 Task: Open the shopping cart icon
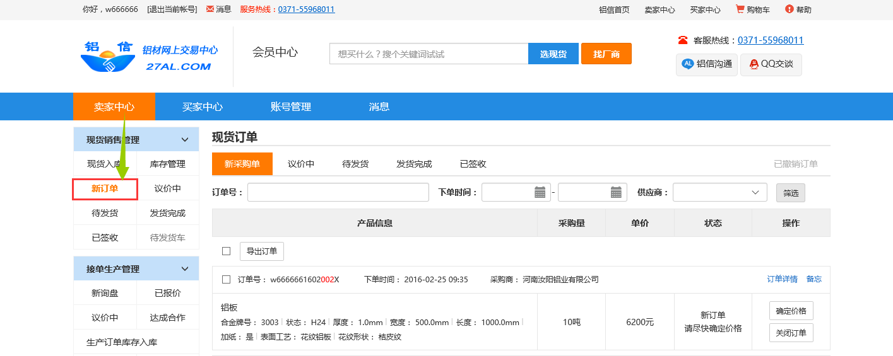pyautogui.click(x=740, y=9)
